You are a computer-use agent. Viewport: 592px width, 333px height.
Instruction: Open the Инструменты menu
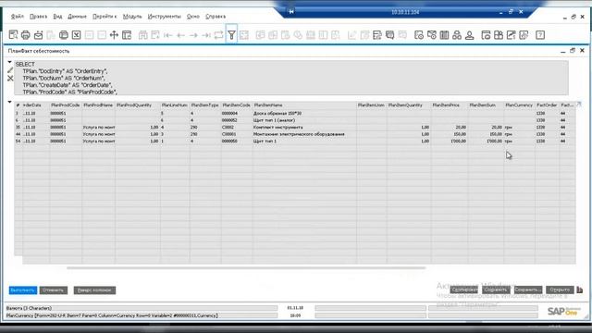coord(165,17)
